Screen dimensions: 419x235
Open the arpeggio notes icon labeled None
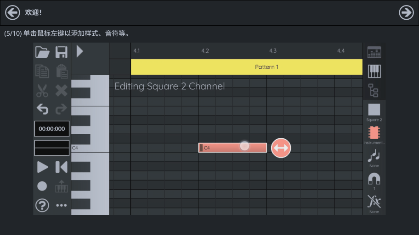pyautogui.click(x=374, y=156)
